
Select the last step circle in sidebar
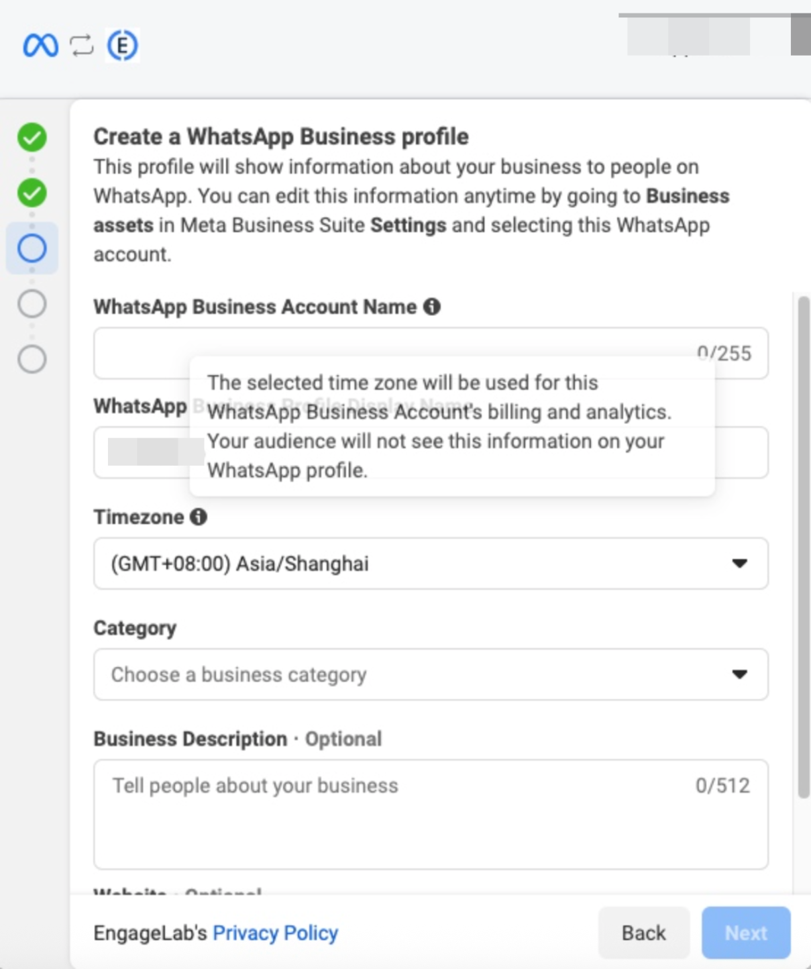pyautogui.click(x=32, y=359)
